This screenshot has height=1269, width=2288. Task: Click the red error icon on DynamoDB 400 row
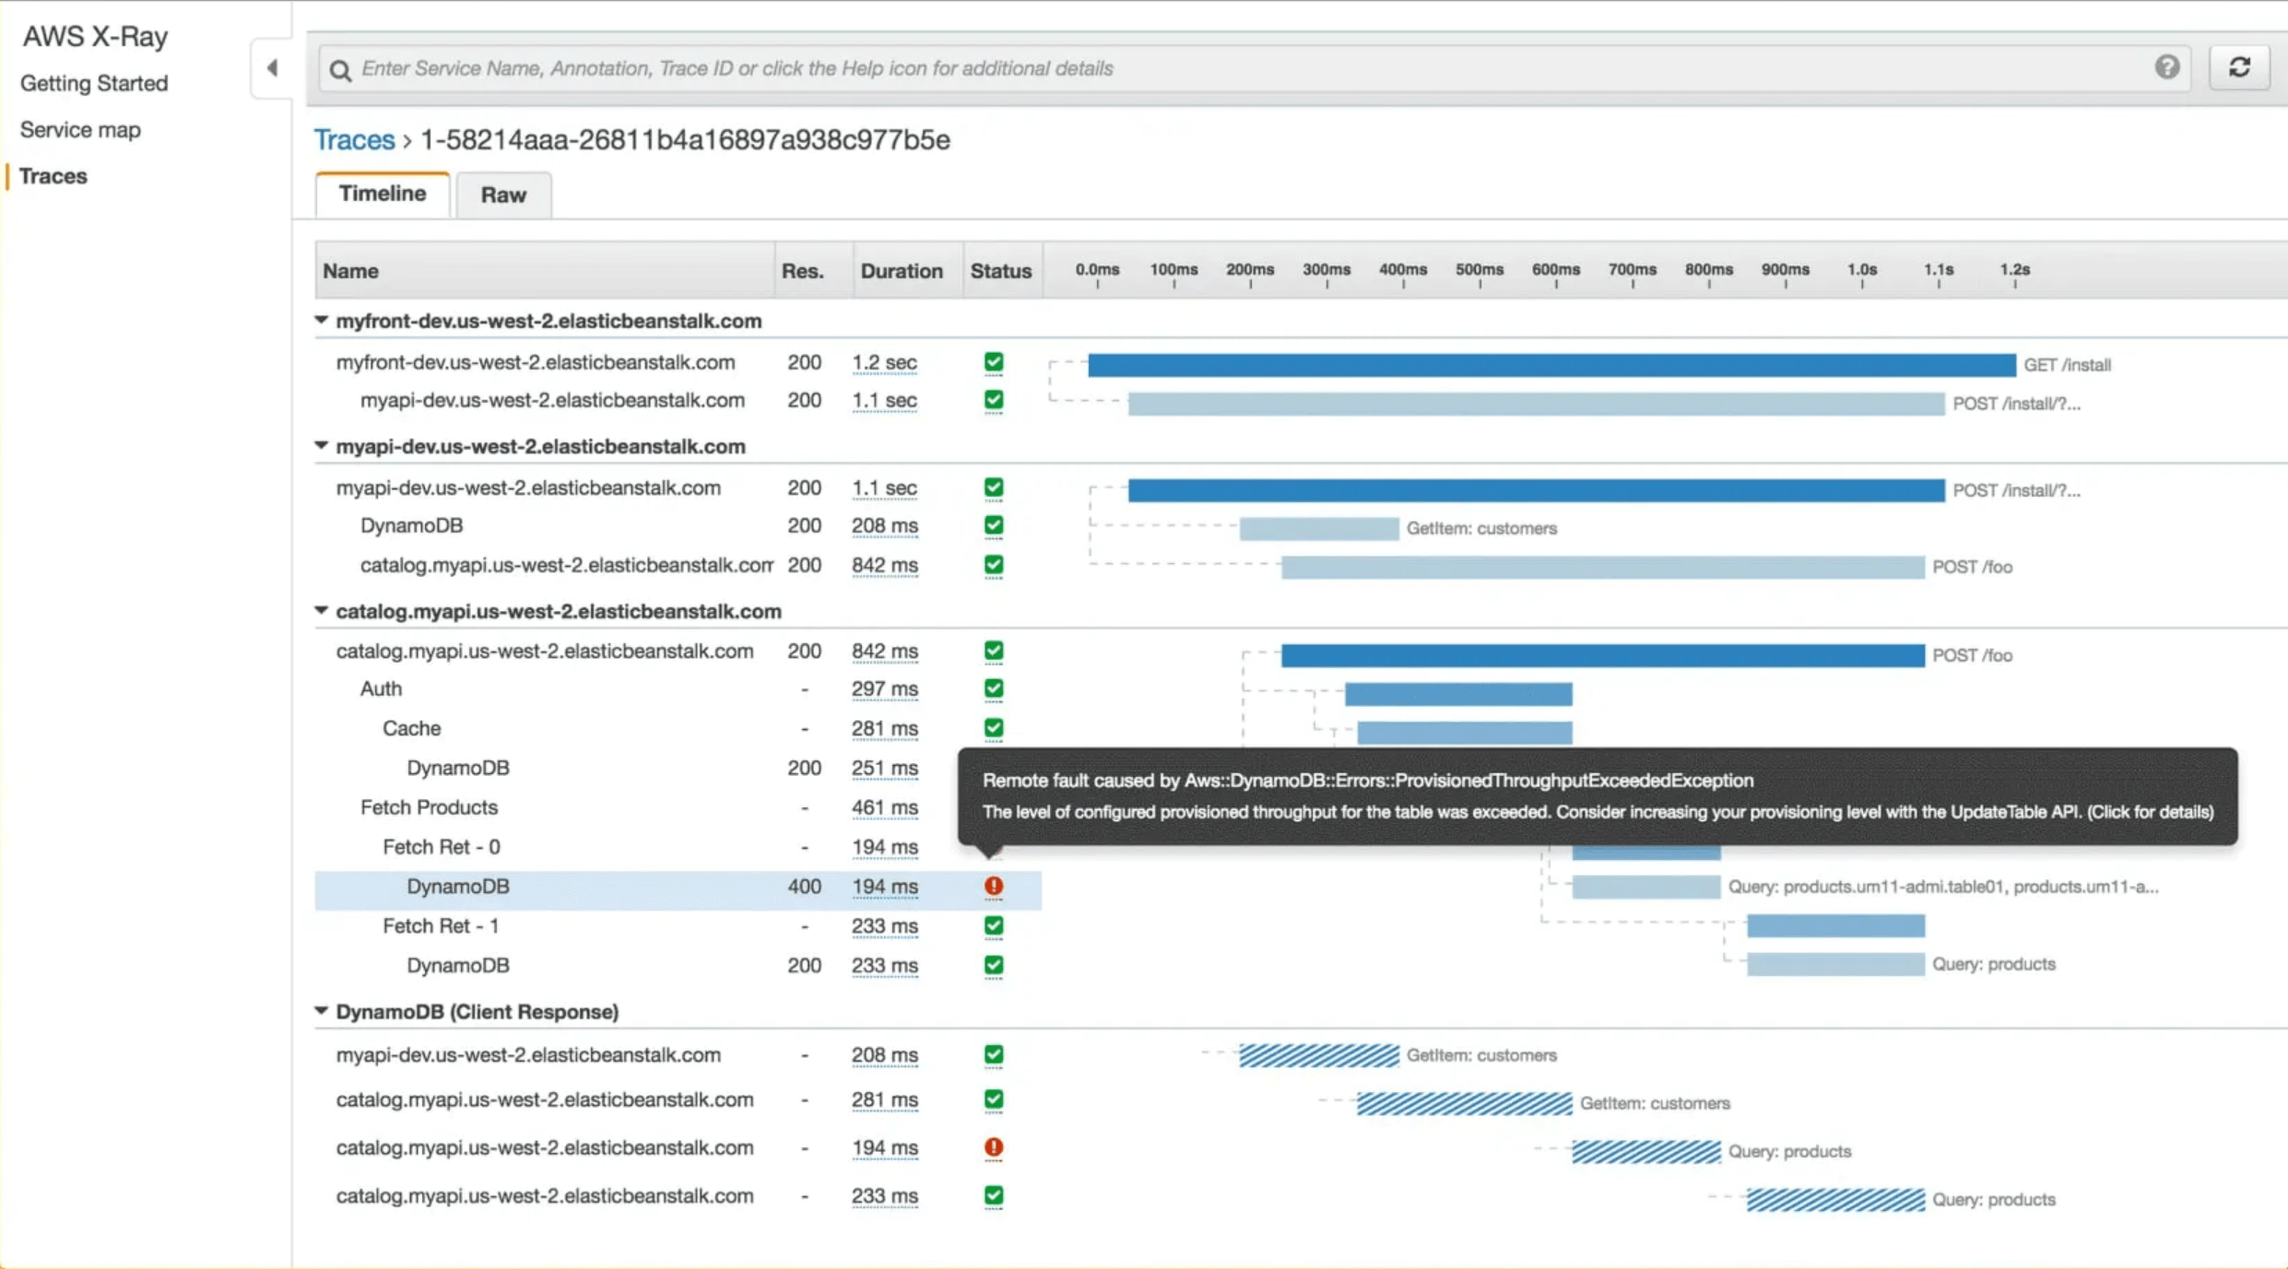[x=993, y=886]
